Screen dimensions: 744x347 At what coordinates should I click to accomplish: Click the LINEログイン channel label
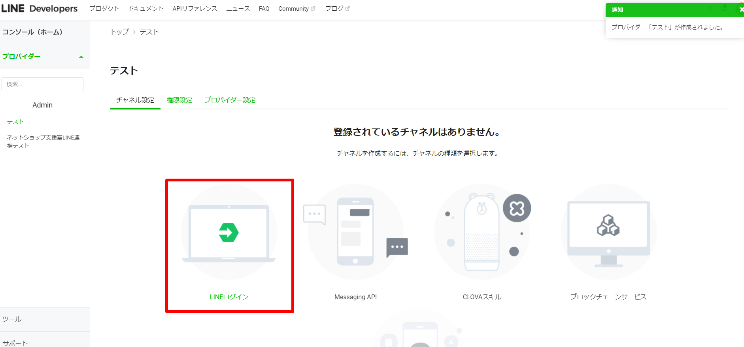[229, 297]
